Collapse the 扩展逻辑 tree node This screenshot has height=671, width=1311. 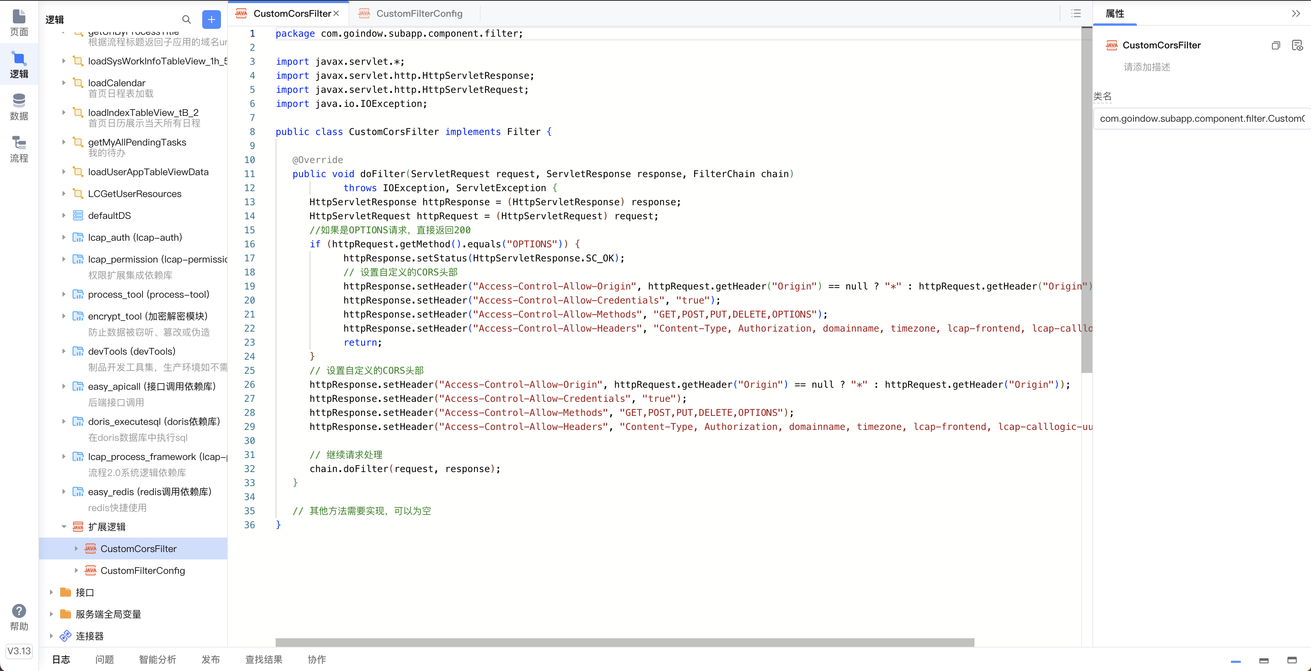(x=64, y=527)
